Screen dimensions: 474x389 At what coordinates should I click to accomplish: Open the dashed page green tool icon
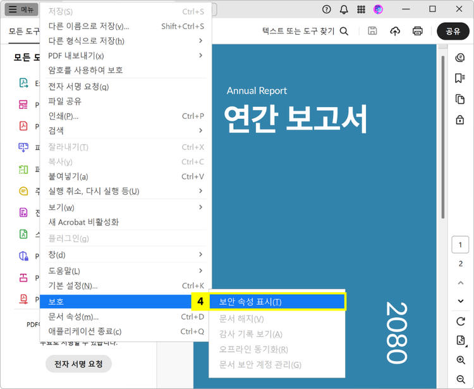(23, 170)
